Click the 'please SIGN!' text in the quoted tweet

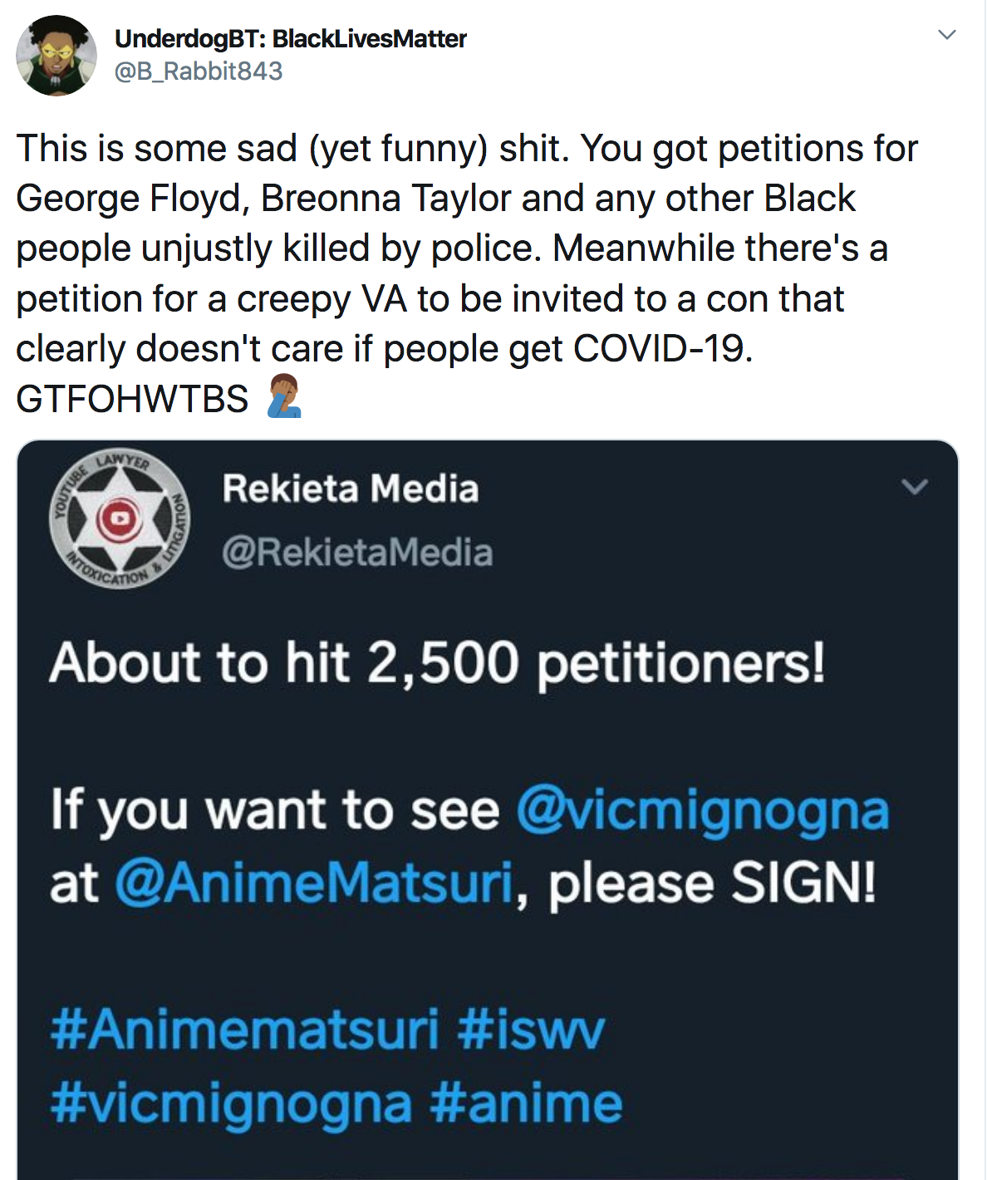click(x=712, y=883)
